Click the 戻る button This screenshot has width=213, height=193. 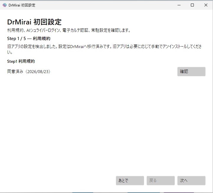(x=161, y=181)
